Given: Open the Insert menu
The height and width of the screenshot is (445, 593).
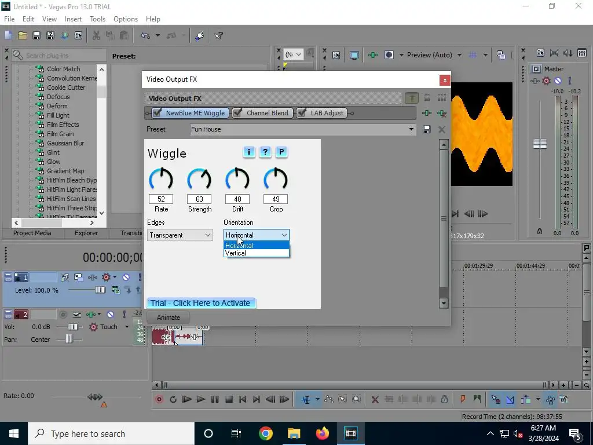Looking at the screenshot, I should (73, 19).
